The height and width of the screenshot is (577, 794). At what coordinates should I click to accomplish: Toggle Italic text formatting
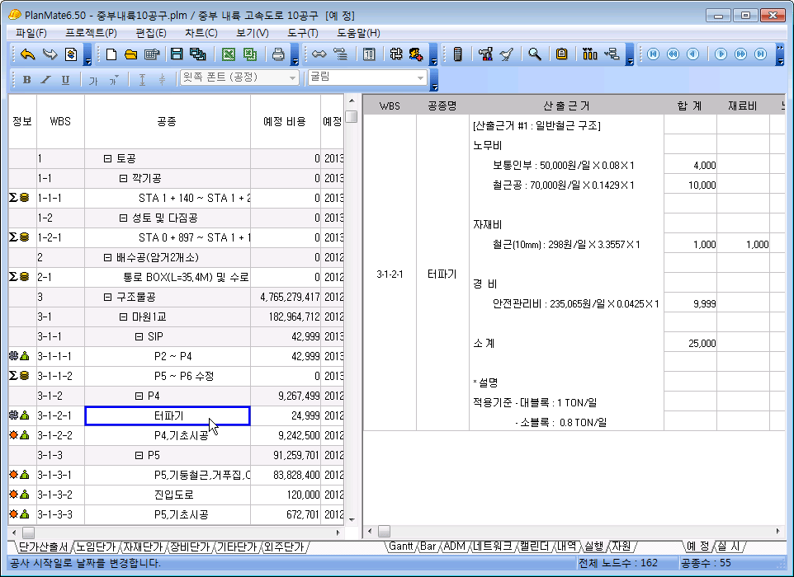coord(46,79)
